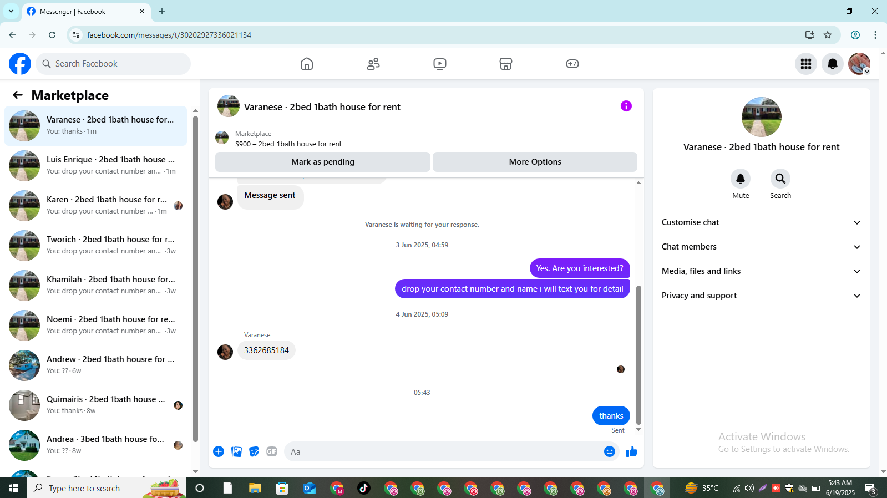Open the Windows notification center
887x498 pixels.
(870, 488)
